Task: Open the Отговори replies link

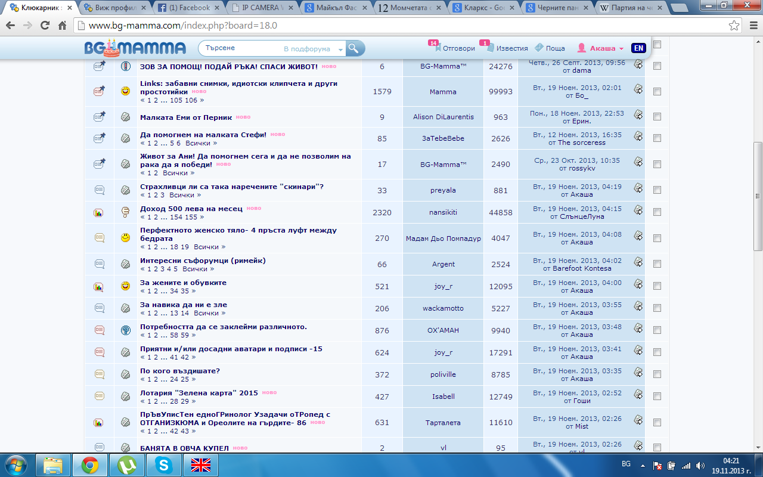Action: pyautogui.click(x=458, y=48)
